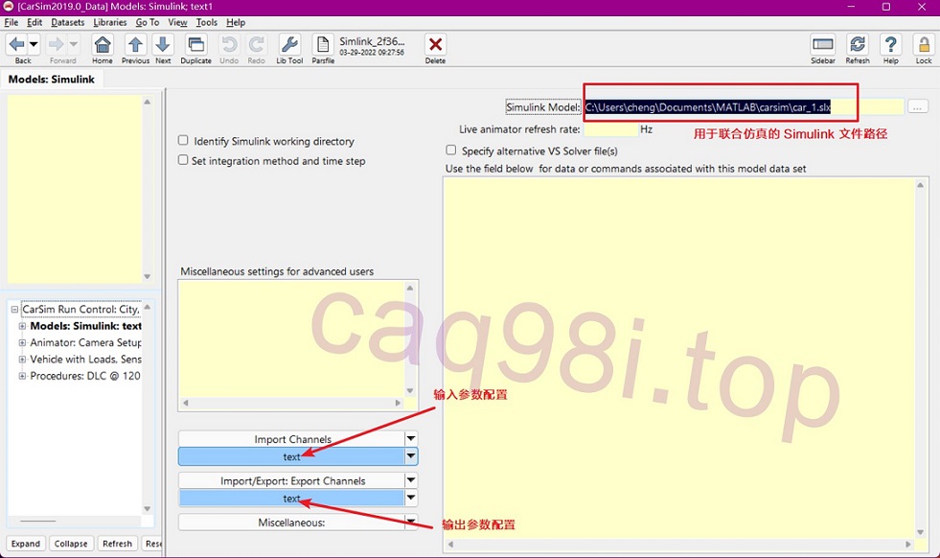Viewport: 940px width, 558px height.
Task: Open the Import Channels library dropdown arrow
Action: tap(411, 438)
